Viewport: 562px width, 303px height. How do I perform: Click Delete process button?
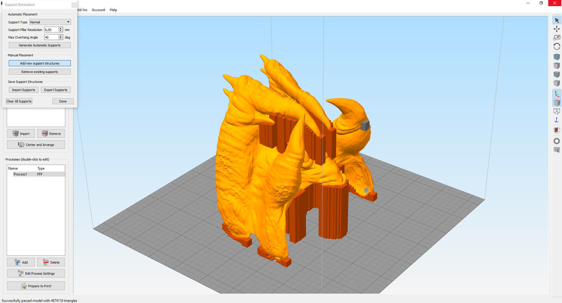point(51,262)
